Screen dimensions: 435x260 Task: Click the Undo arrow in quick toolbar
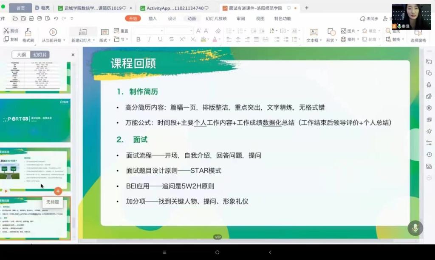click(56, 19)
